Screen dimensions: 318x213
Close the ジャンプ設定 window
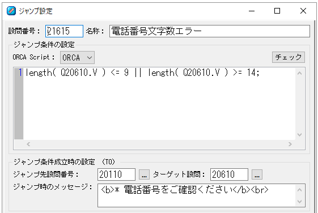pos(303,11)
